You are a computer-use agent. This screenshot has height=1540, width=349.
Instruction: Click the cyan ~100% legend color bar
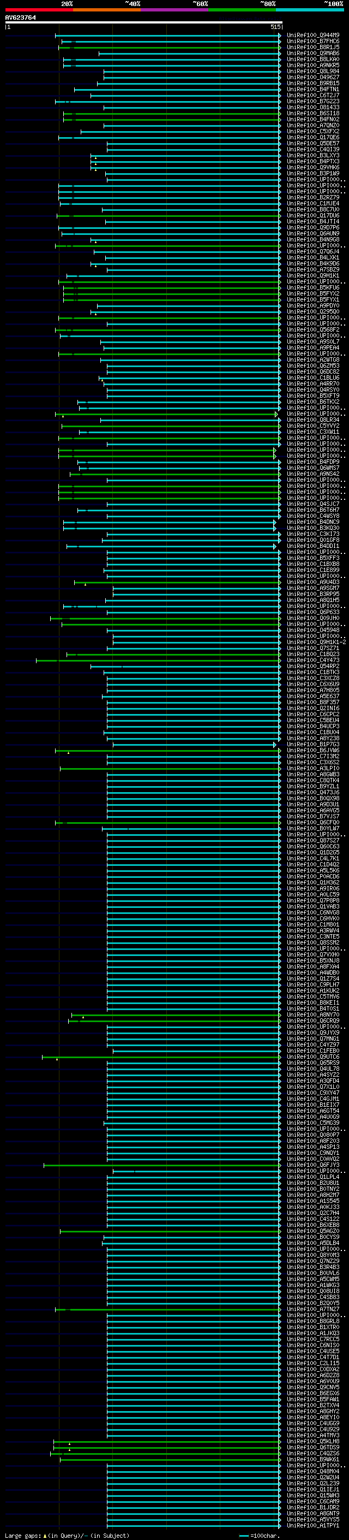310,10
